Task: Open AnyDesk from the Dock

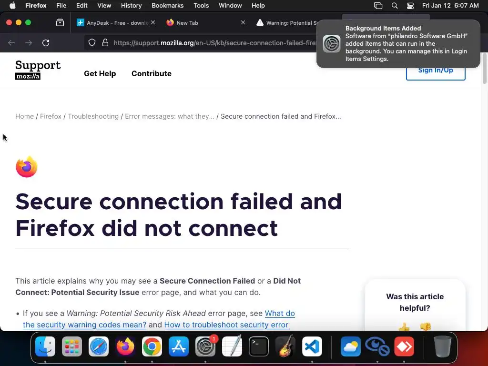Action: 404,346
